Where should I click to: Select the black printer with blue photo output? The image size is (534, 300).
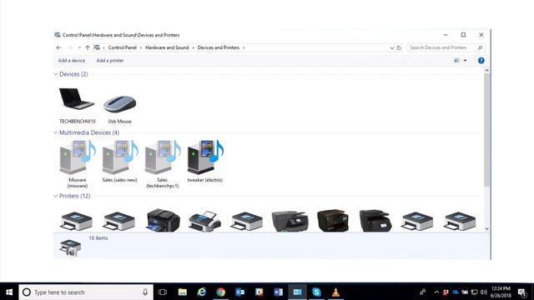tap(163, 220)
